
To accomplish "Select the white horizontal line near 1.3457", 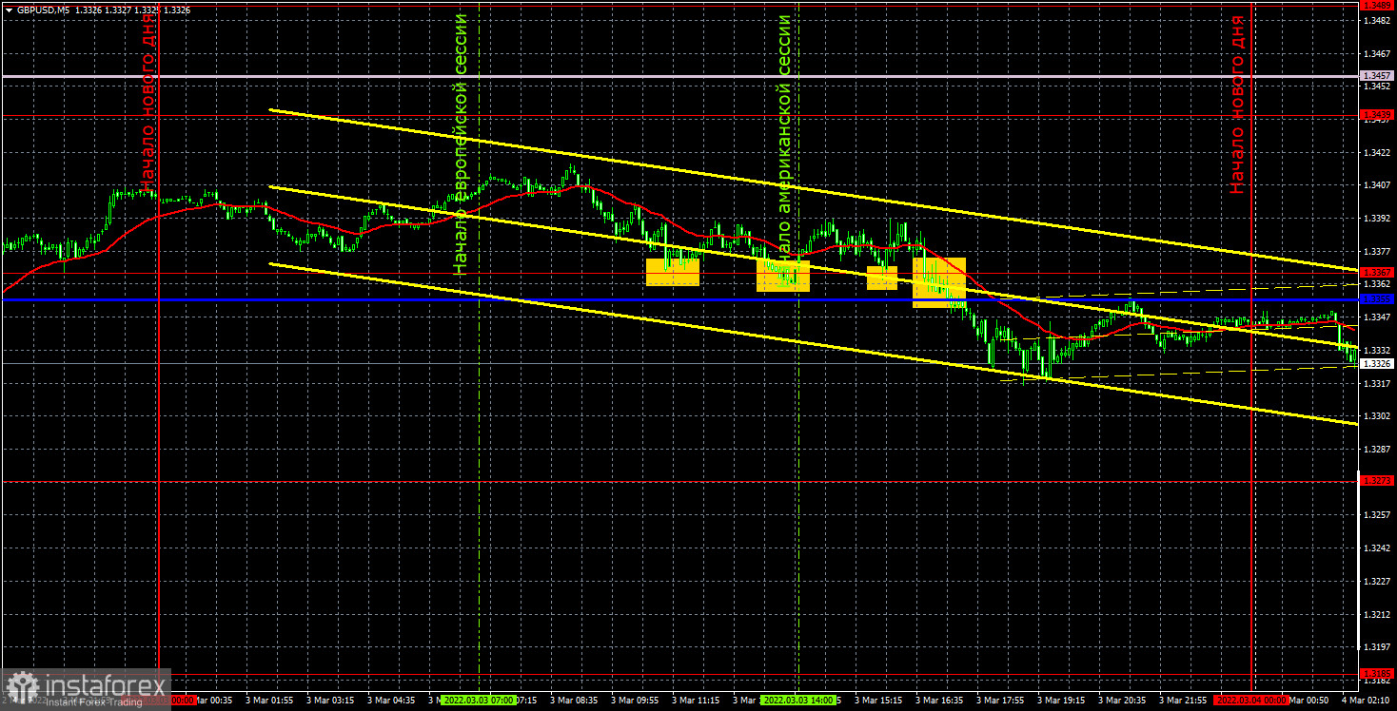I will pos(679,75).
